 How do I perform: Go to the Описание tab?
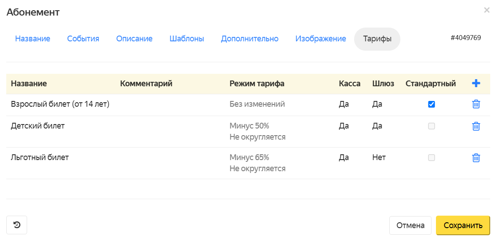134,39
